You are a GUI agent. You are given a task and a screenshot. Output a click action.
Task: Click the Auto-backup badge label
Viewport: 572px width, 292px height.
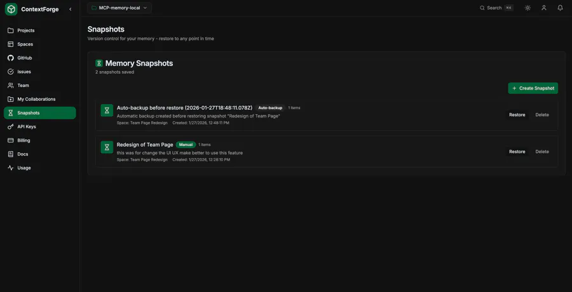tap(270, 108)
